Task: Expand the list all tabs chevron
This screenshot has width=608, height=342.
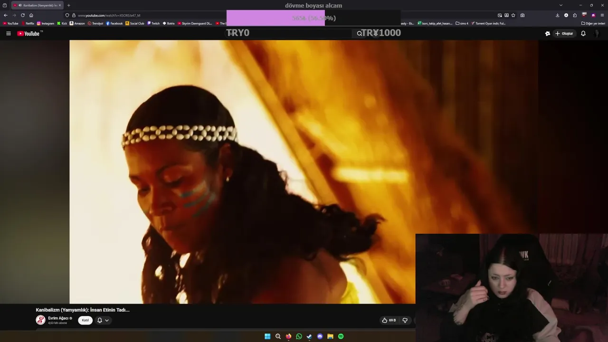Action: coord(561,5)
